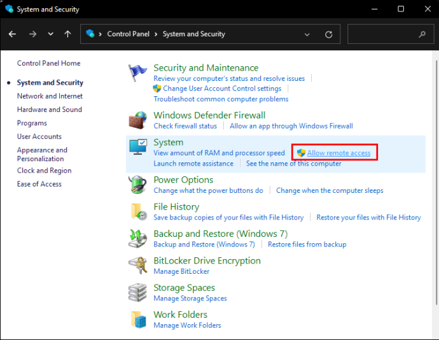Click View amount of RAM and processor speed
Viewport: 439px width, 340px height.
(219, 153)
